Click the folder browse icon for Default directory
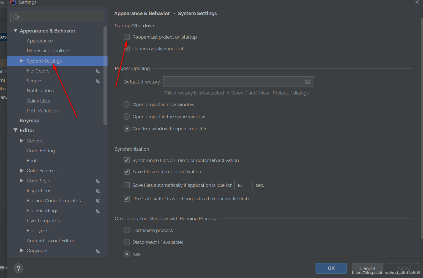 click(308, 82)
